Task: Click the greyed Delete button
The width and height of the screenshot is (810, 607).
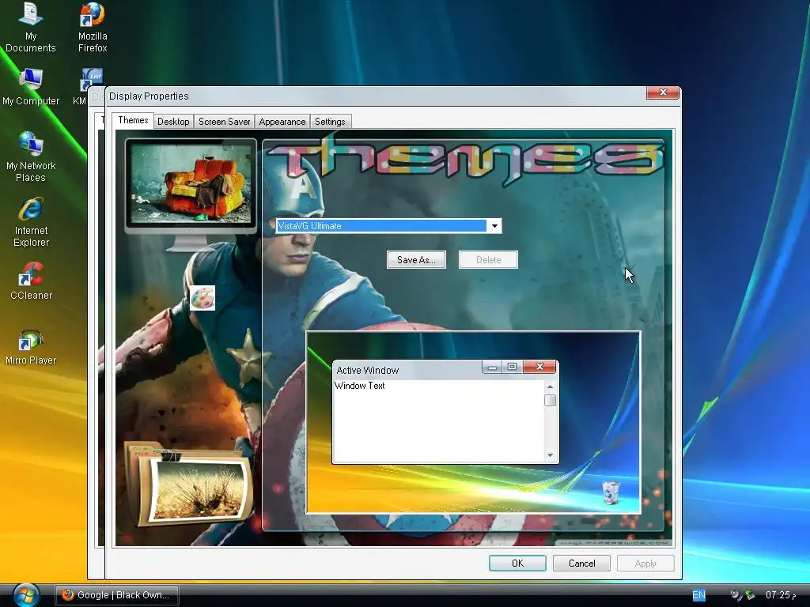Action: pyautogui.click(x=488, y=259)
